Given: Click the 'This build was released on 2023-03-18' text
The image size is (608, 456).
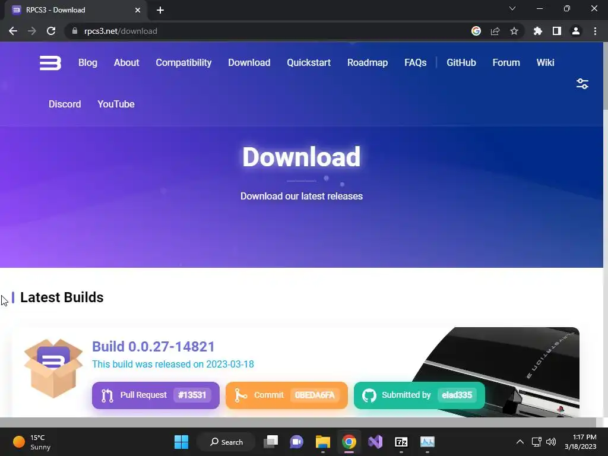Looking at the screenshot, I should click(x=173, y=364).
